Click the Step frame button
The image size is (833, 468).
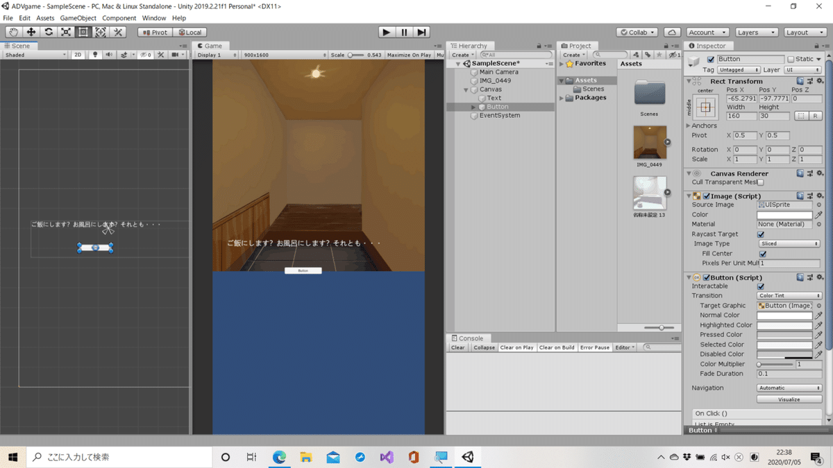click(421, 32)
